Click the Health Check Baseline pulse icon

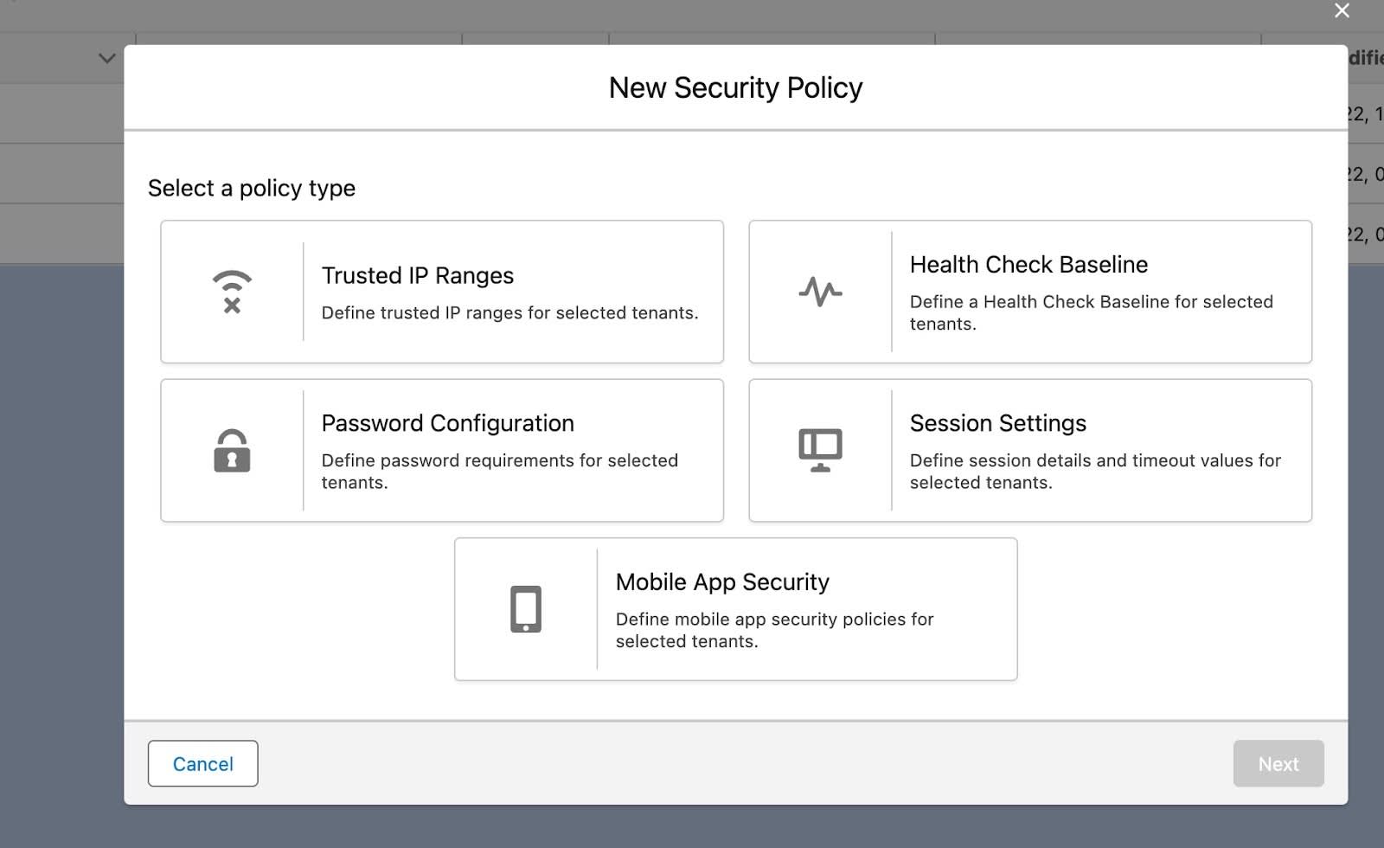pos(820,291)
